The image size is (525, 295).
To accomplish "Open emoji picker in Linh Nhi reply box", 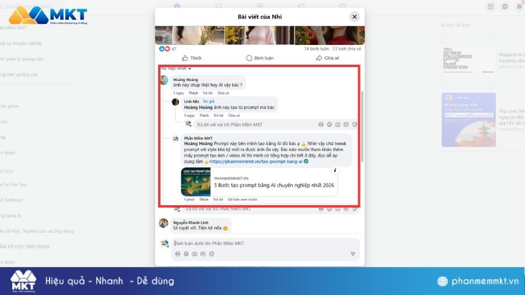I will [x=330, y=124].
